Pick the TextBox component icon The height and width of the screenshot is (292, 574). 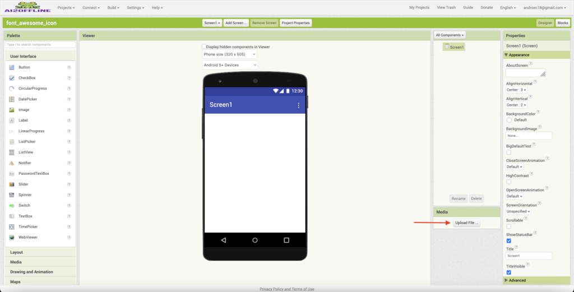click(12, 216)
